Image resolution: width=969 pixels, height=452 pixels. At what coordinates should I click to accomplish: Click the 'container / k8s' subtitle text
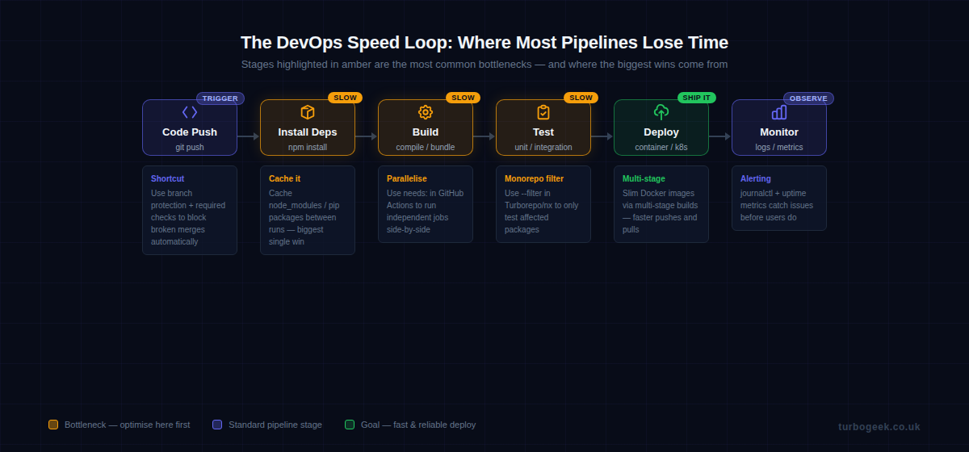point(661,148)
